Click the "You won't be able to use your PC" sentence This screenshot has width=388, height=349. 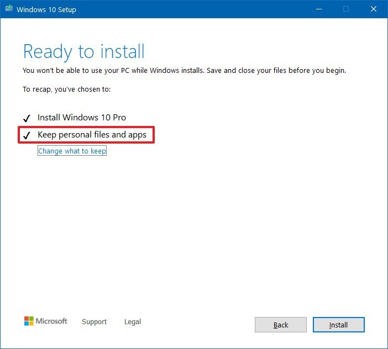point(184,71)
